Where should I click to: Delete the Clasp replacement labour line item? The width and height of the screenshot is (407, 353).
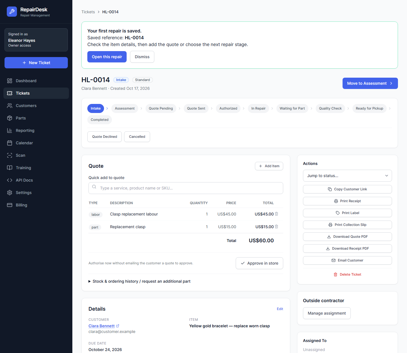276,214
